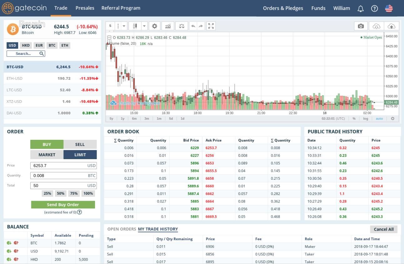Click the search magnifier icon
The width and height of the screenshot is (404, 264).
click(42, 54)
